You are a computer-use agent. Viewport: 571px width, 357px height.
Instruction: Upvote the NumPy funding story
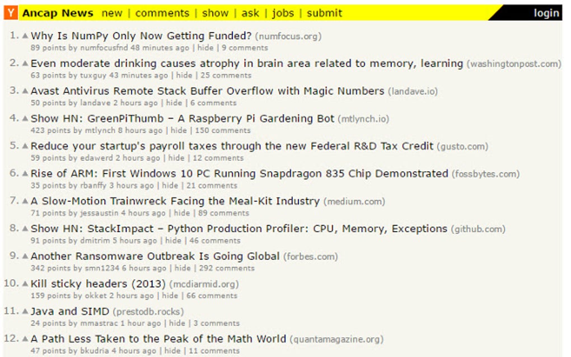[24, 35]
